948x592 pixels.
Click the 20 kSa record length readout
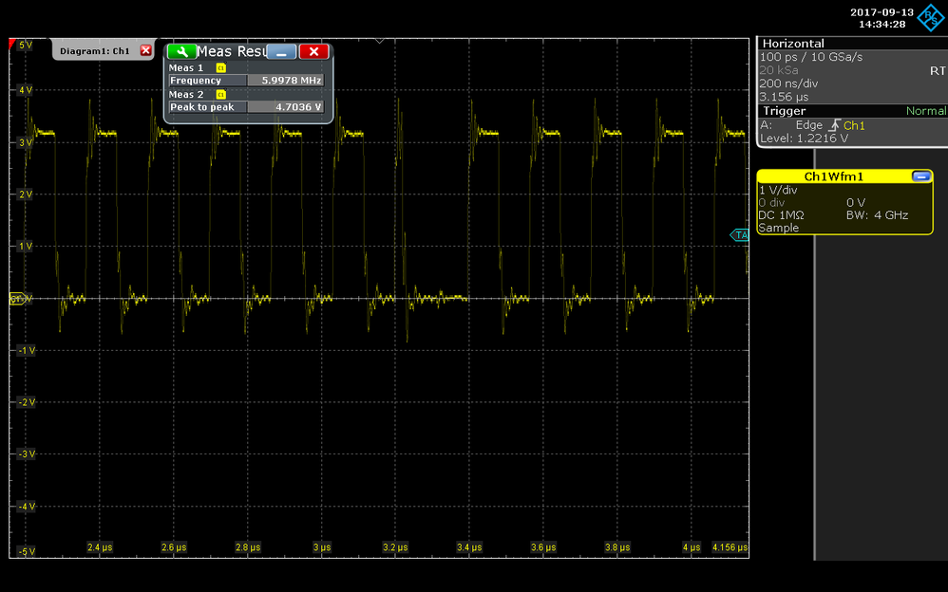pos(779,70)
